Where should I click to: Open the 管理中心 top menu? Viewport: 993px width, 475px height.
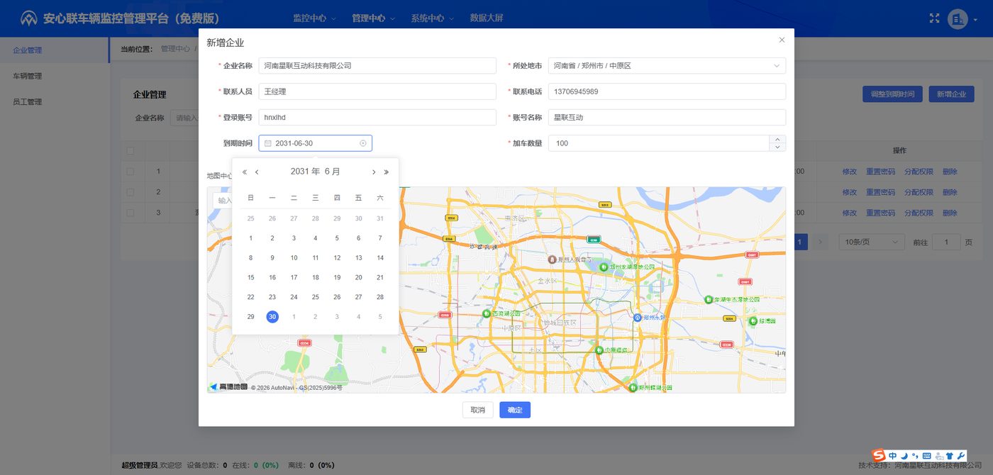click(x=373, y=18)
